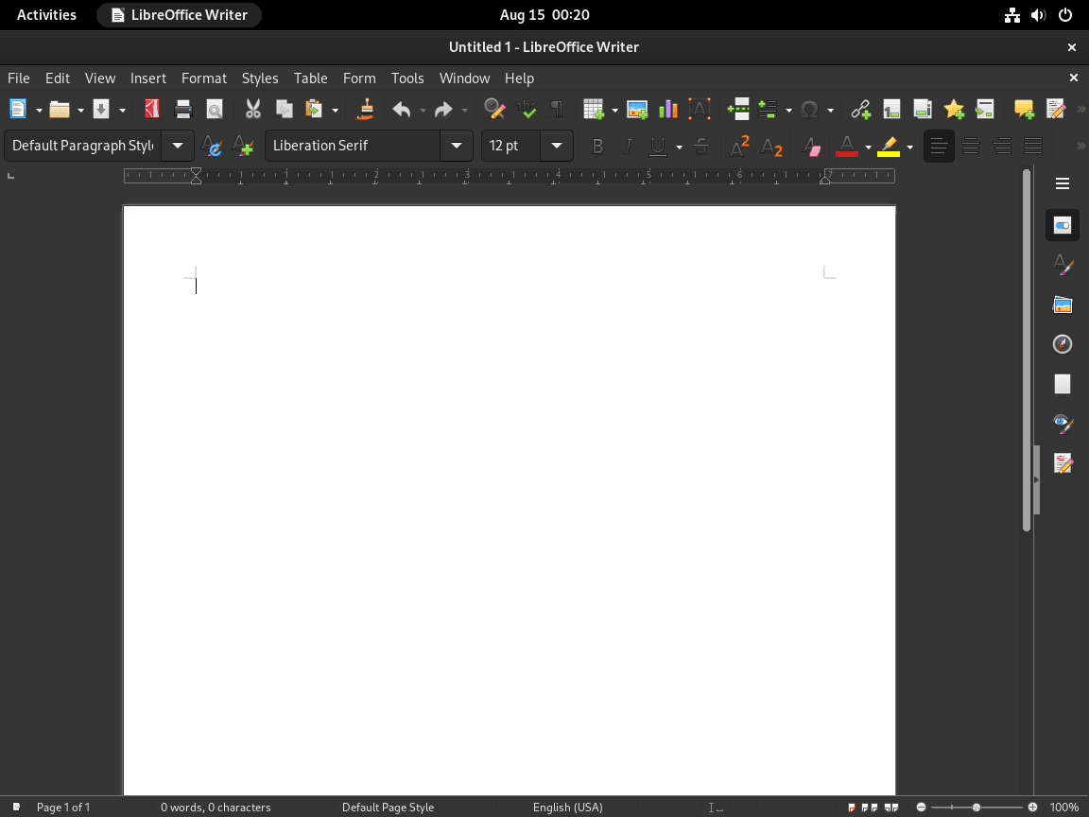Enable underline formatting

click(x=657, y=146)
